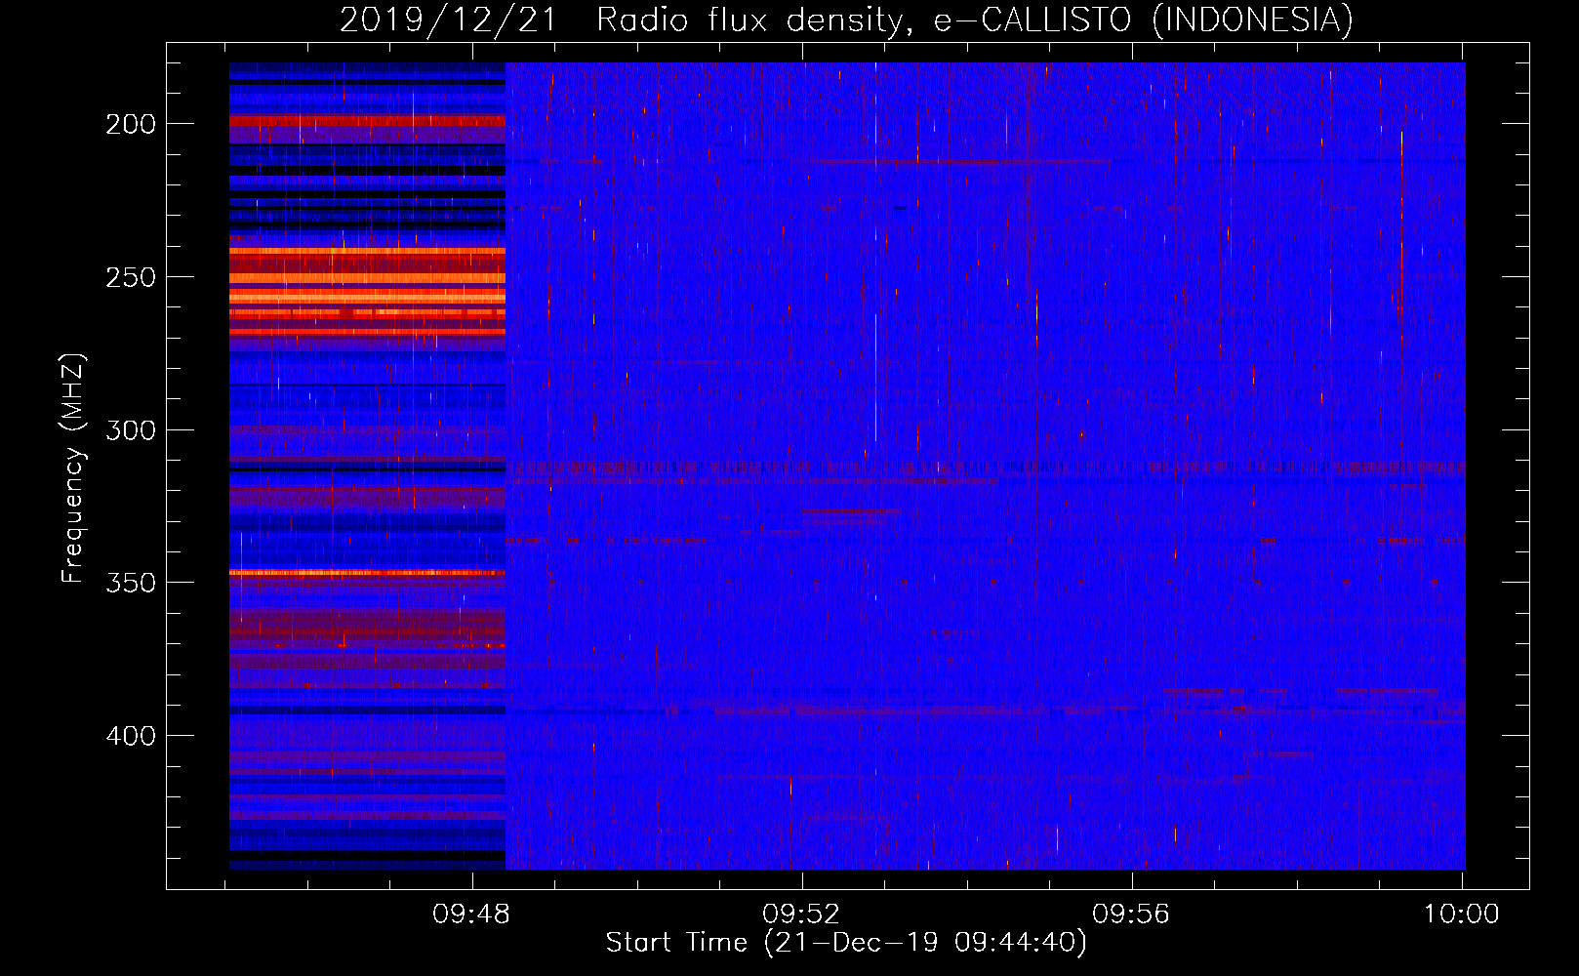
Task: Click the '400' frequency tick label
Action: (131, 736)
